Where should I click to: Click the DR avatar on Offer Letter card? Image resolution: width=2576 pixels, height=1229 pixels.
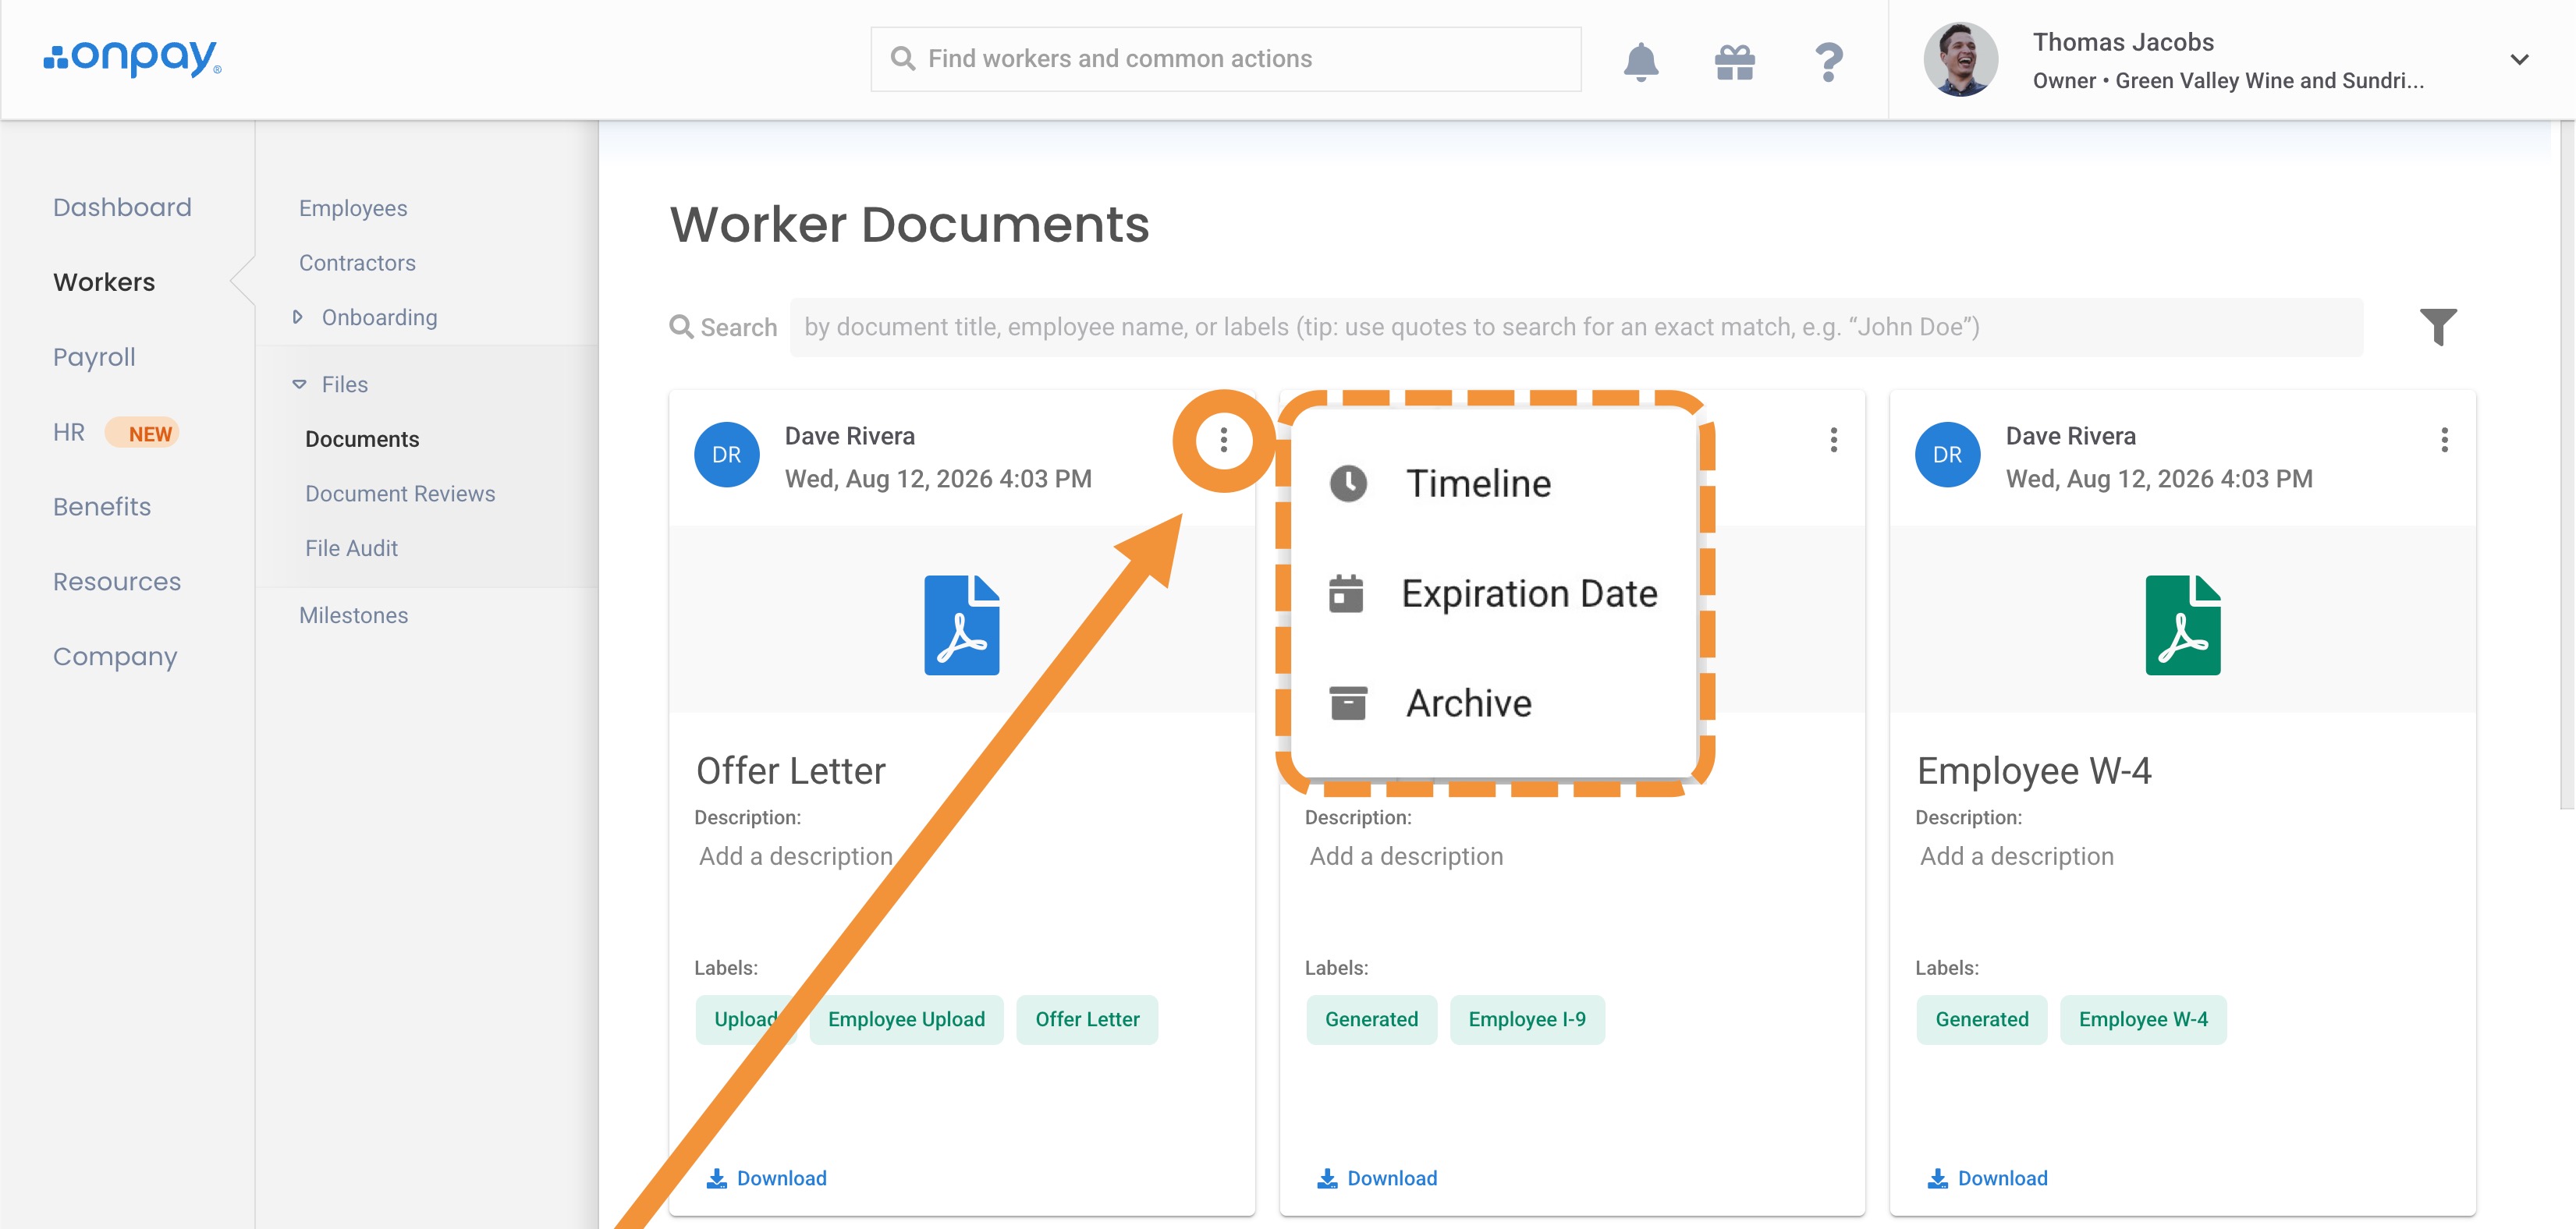[x=726, y=455]
